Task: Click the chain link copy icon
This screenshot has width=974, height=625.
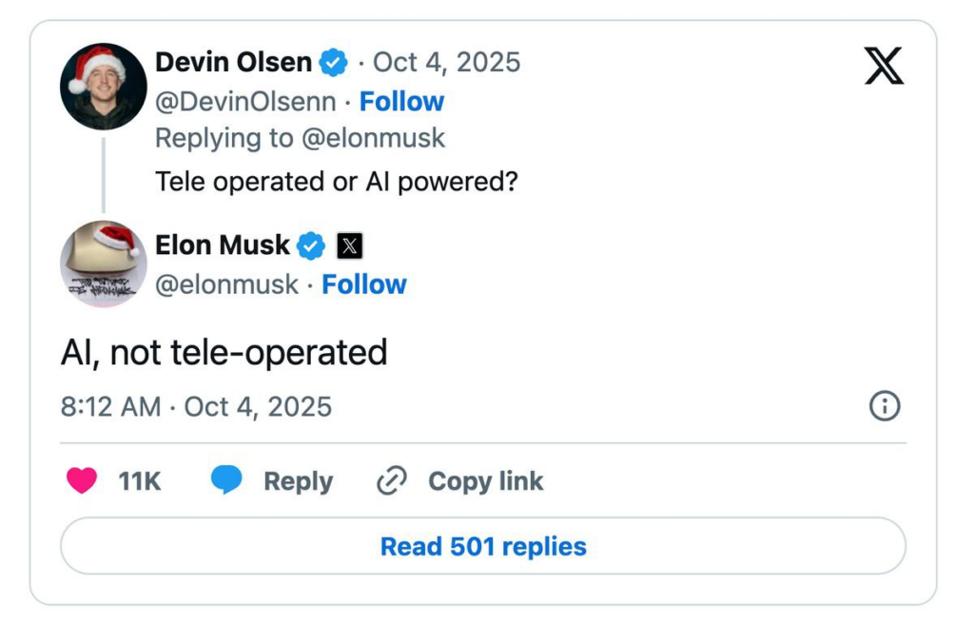Action: (391, 481)
